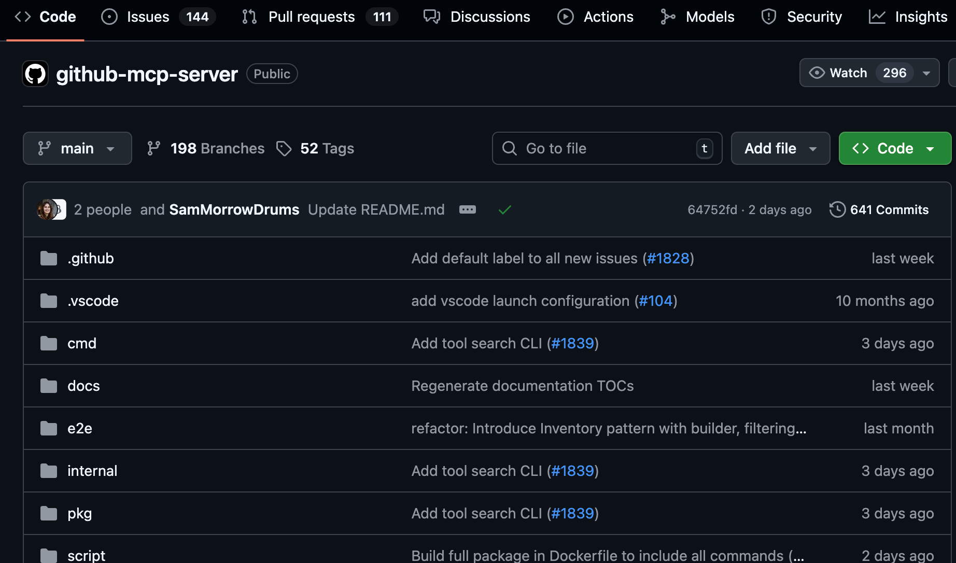Open the green Code dropdown button

(x=895, y=148)
